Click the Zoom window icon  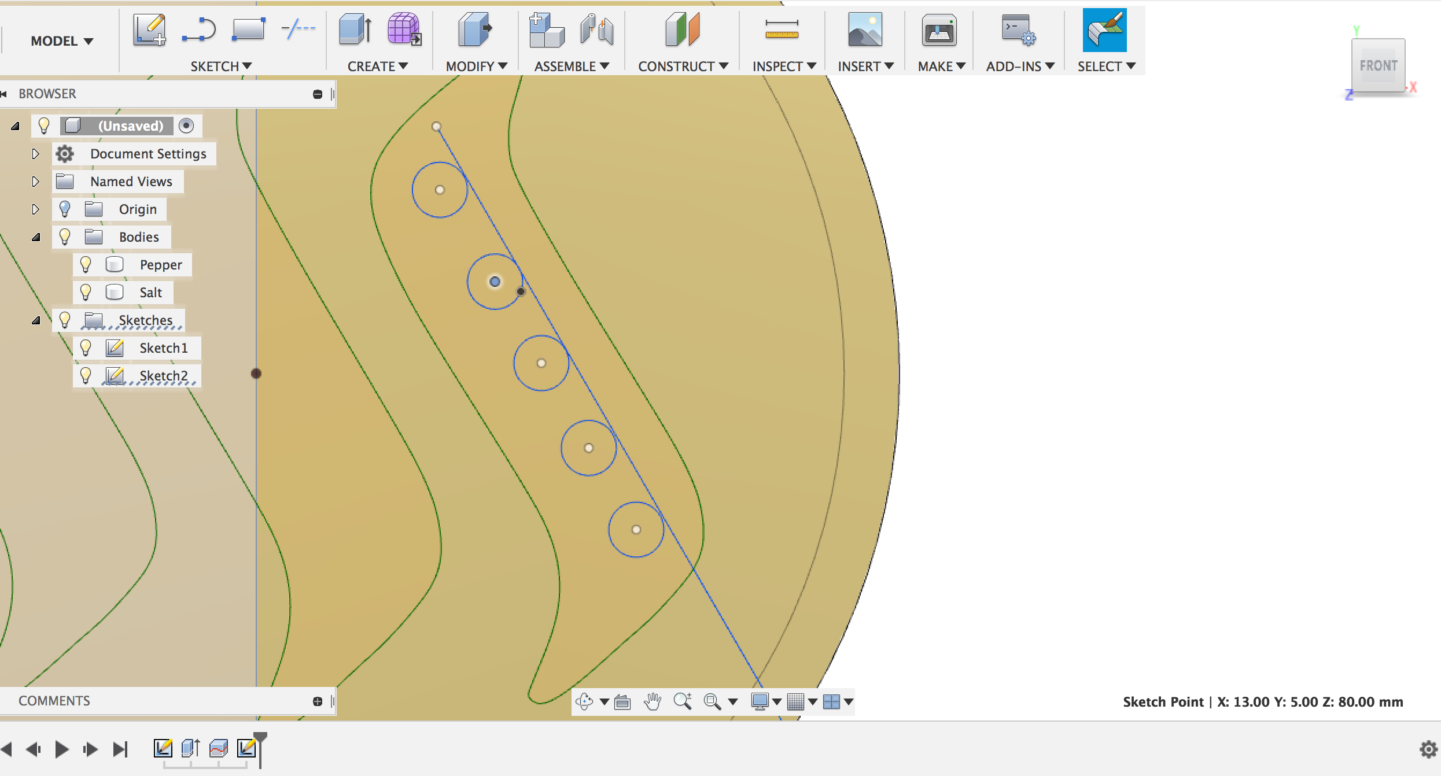(683, 701)
